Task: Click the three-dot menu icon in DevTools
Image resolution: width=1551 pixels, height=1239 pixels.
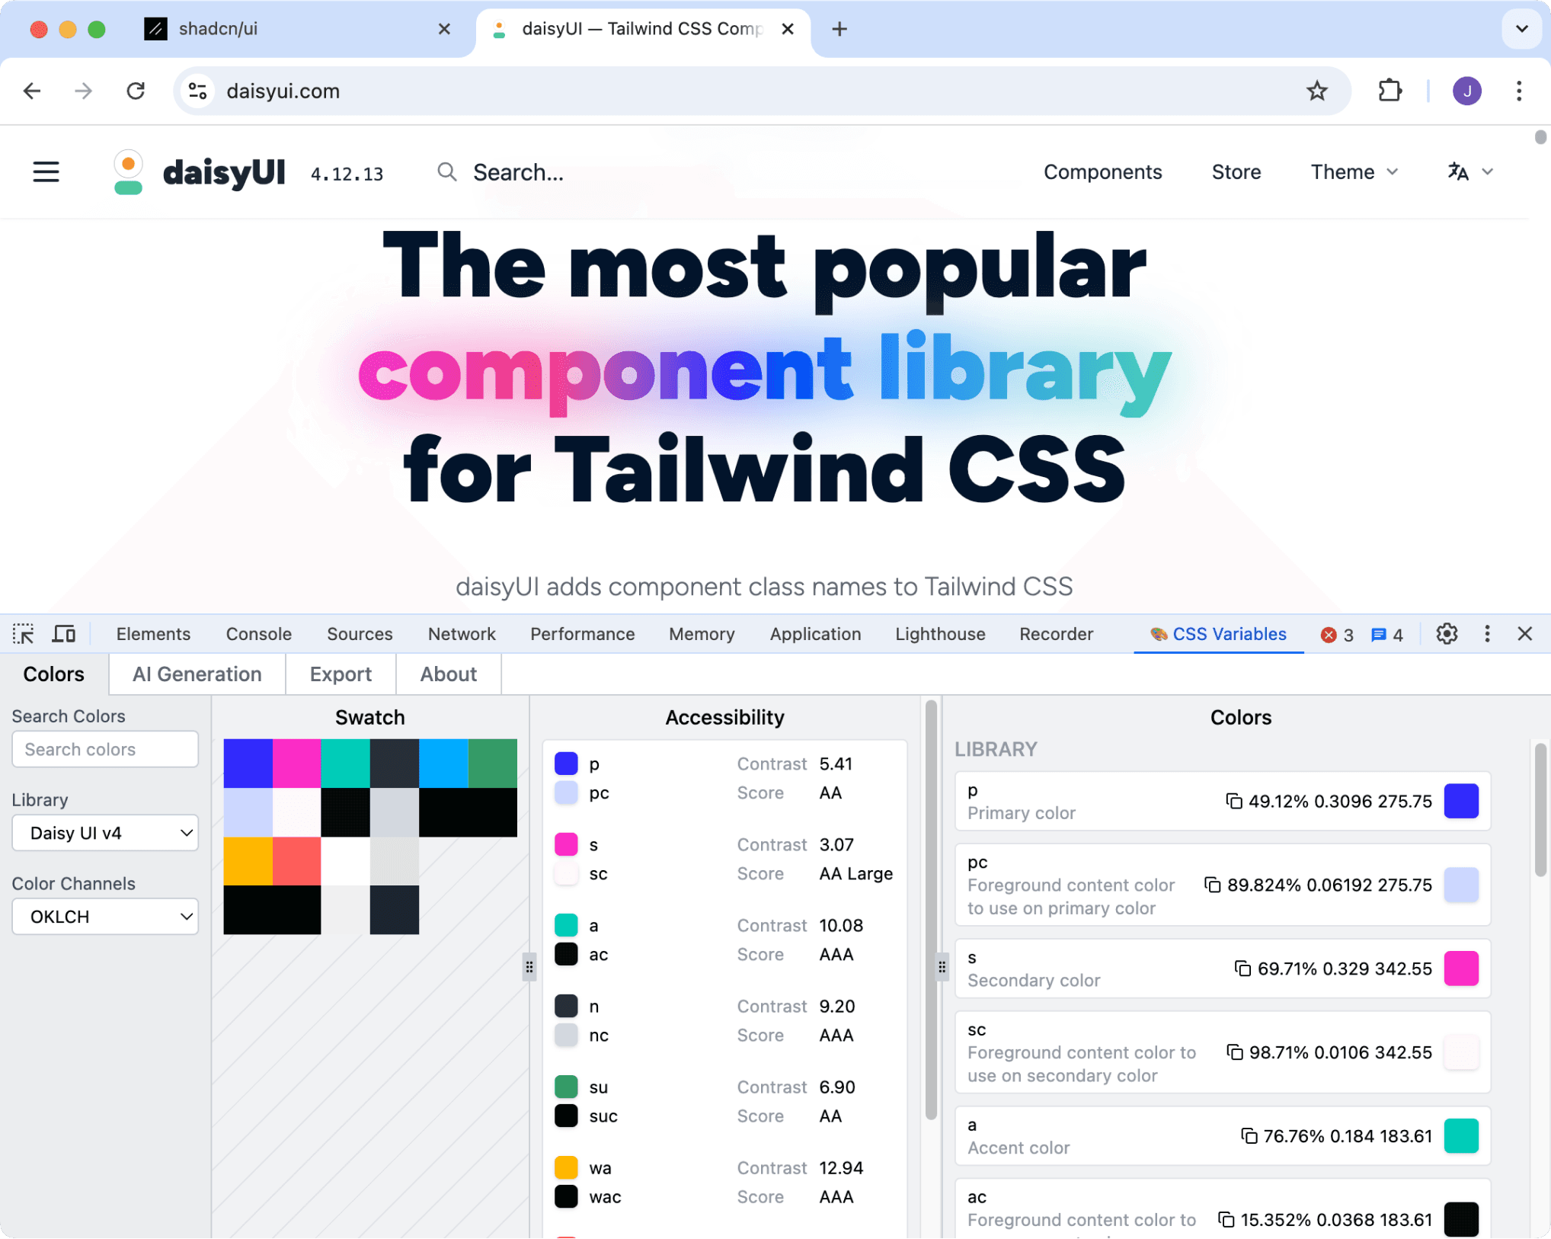Action: pos(1488,635)
